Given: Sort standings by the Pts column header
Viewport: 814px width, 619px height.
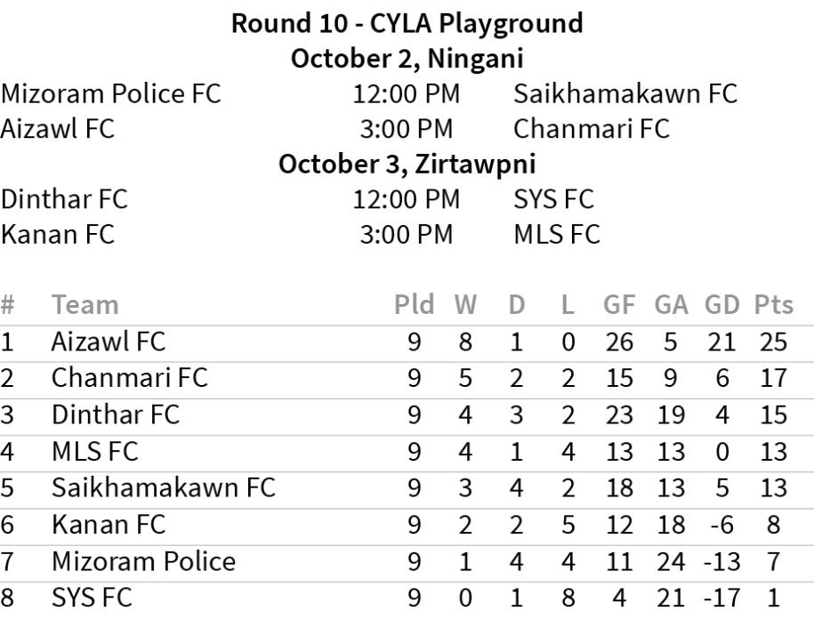Looking at the screenshot, I should coord(773,304).
